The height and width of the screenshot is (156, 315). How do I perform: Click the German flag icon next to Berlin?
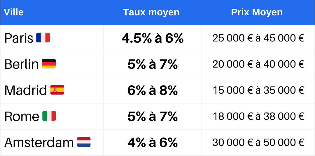(49, 64)
